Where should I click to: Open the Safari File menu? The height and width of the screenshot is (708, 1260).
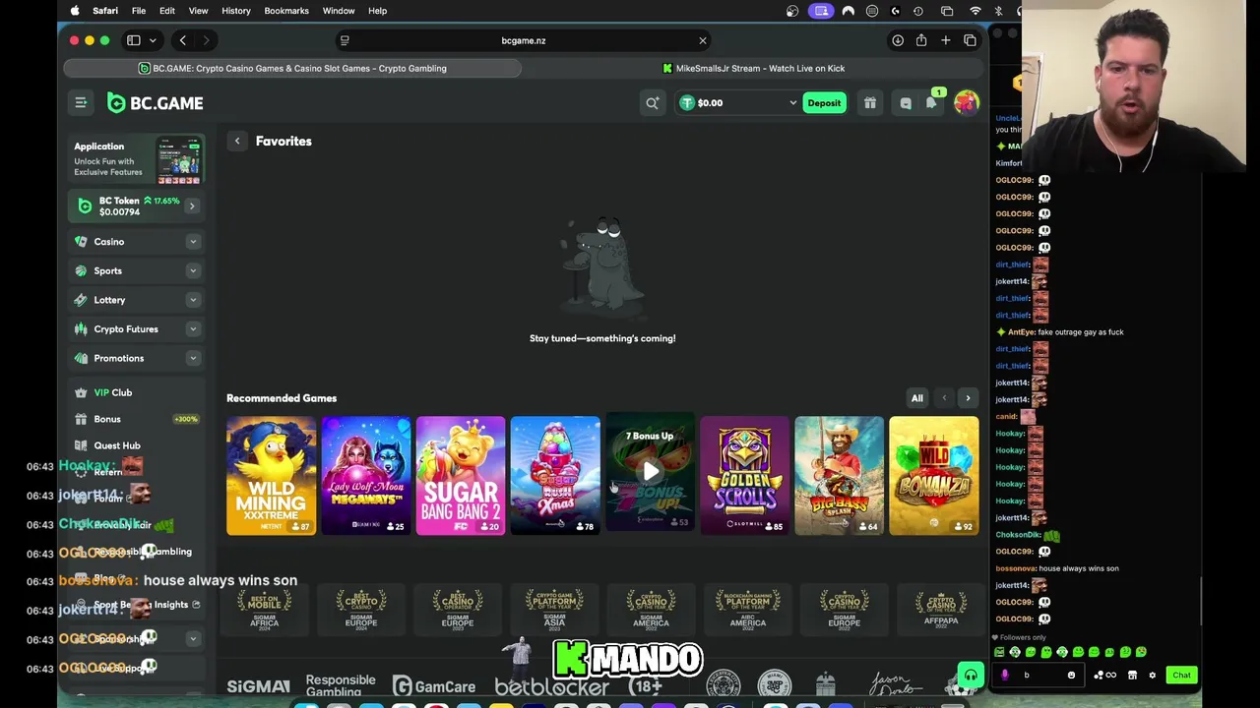coord(139,11)
